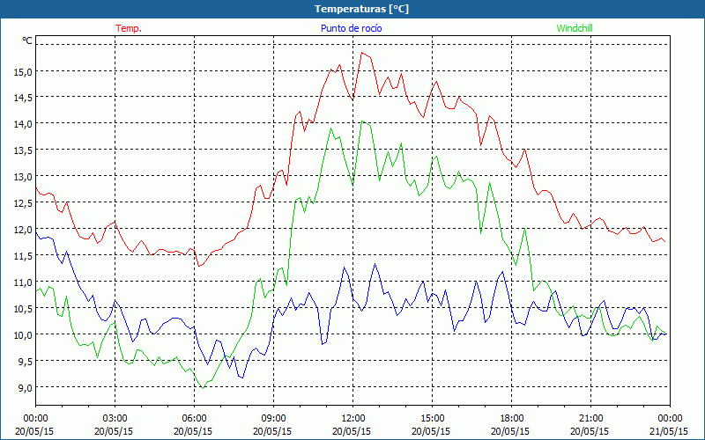The width and height of the screenshot is (705, 440).
Task: Click the 06:00 time axis label
Action: 194,419
